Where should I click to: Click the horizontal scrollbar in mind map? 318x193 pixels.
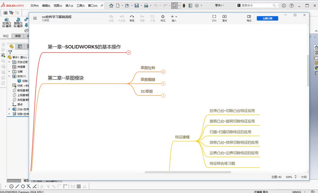188,172
